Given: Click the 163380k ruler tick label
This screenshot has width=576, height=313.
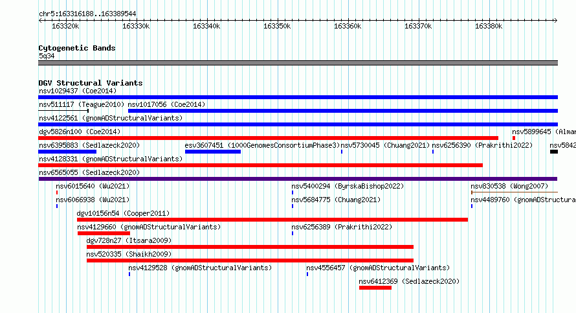Looking at the screenshot, I should (x=489, y=26).
